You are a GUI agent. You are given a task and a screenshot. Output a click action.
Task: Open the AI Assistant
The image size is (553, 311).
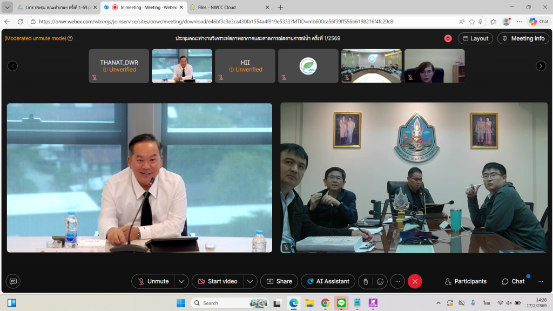328,281
